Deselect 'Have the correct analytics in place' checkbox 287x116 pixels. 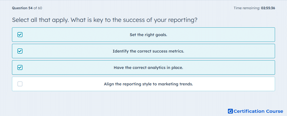coord(20,68)
